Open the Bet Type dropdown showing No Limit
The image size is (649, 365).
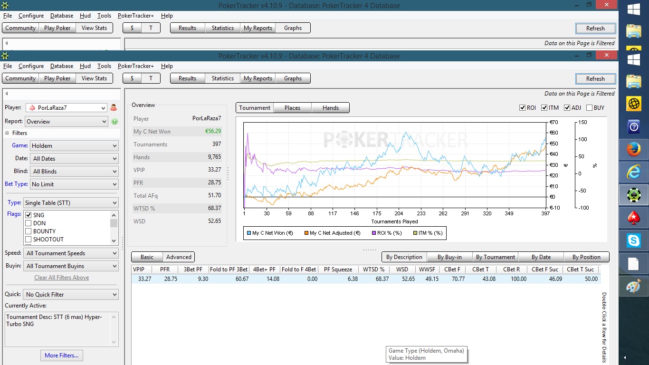74,184
